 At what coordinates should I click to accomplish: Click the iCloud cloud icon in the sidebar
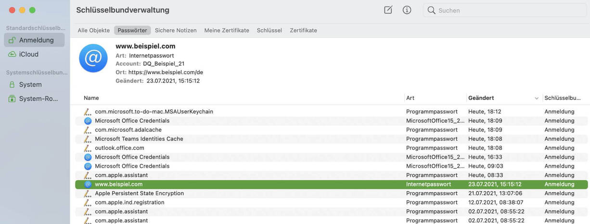pos(12,54)
